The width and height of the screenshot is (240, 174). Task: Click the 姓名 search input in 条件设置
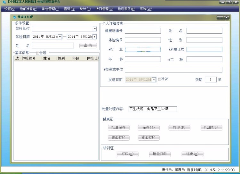(53, 46)
